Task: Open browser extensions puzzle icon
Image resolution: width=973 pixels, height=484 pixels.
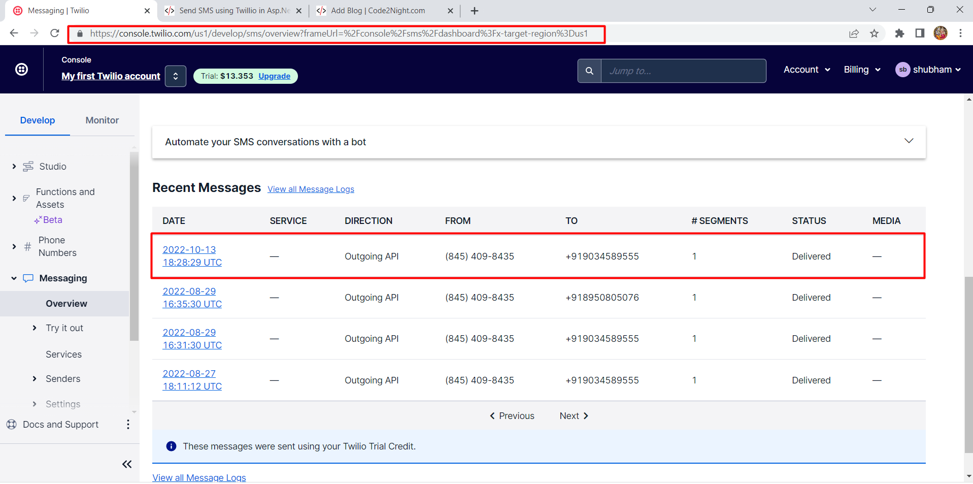Action: 899,34
